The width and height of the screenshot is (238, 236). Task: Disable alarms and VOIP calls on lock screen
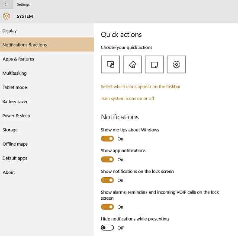point(107,207)
